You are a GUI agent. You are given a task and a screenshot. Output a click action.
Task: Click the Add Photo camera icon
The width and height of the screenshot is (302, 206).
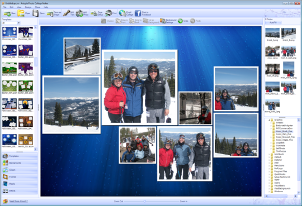click(x=79, y=13)
